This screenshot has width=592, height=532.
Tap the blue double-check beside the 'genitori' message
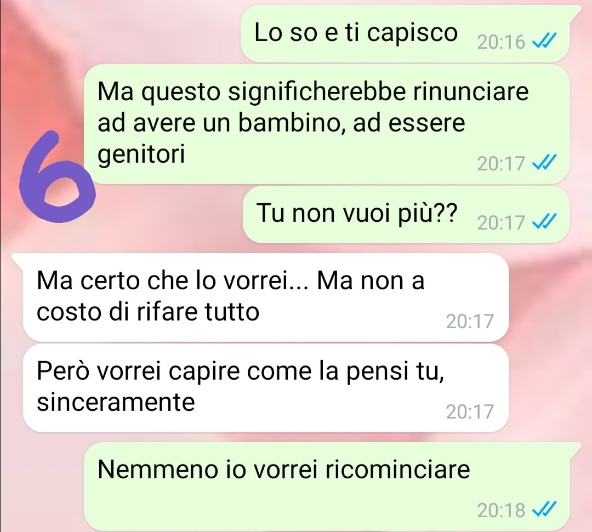coord(544,163)
